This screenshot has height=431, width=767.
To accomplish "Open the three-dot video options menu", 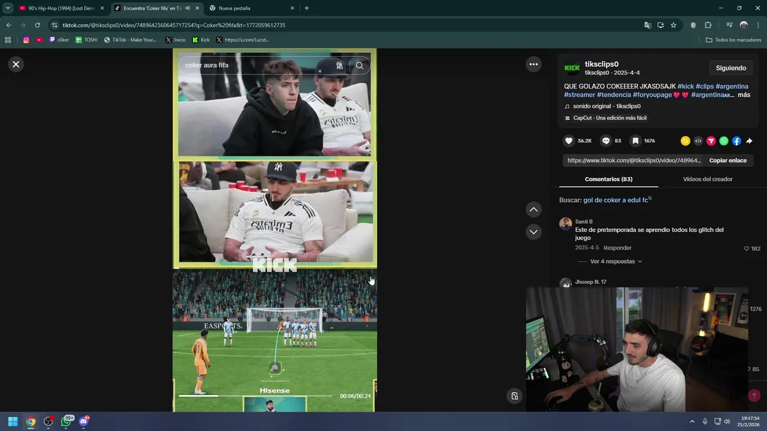I will pyautogui.click(x=533, y=64).
